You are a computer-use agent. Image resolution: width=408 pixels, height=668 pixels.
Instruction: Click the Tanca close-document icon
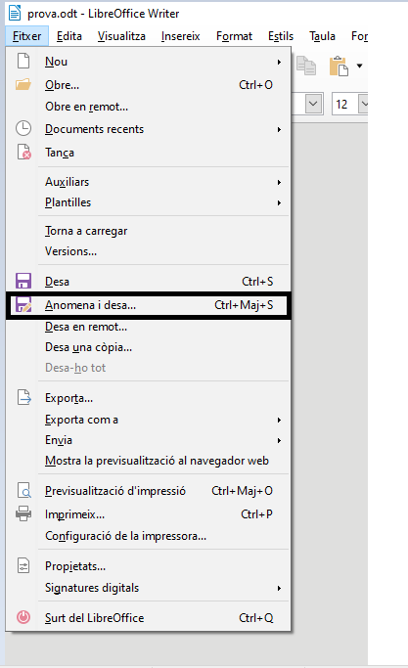pyautogui.click(x=23, y=152)
